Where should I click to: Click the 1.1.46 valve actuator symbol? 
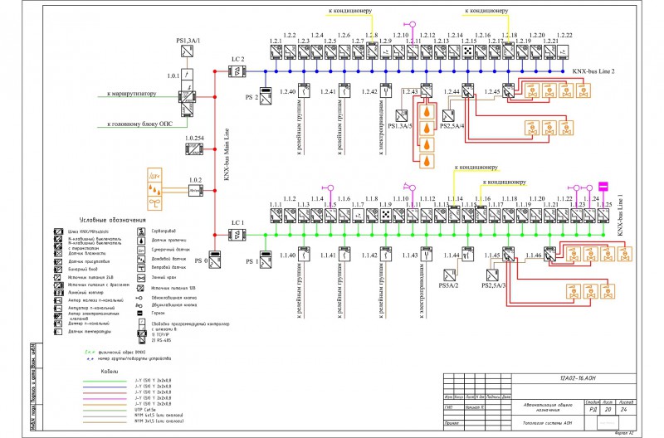tap(550, 255)
